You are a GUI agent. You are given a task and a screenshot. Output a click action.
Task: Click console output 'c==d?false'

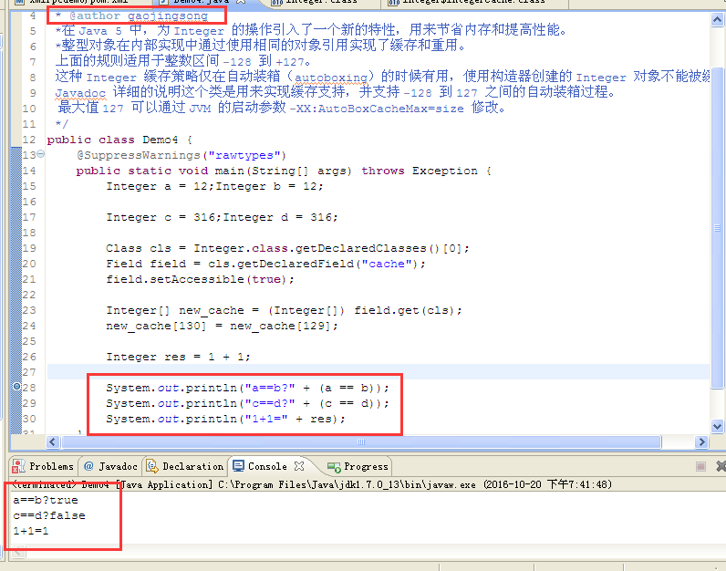(49, 515)
